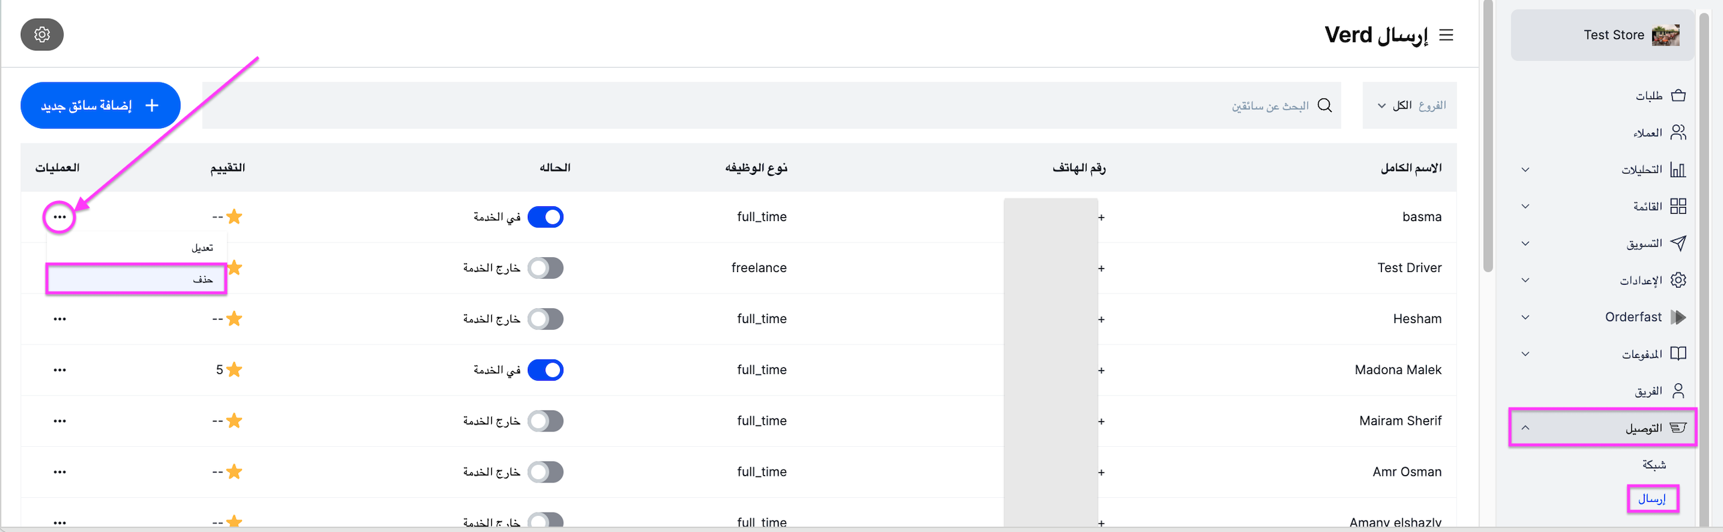Open the network sub-item under delivery
The width and height of the screenshot is (1723, 532).
coord(1653,464)
